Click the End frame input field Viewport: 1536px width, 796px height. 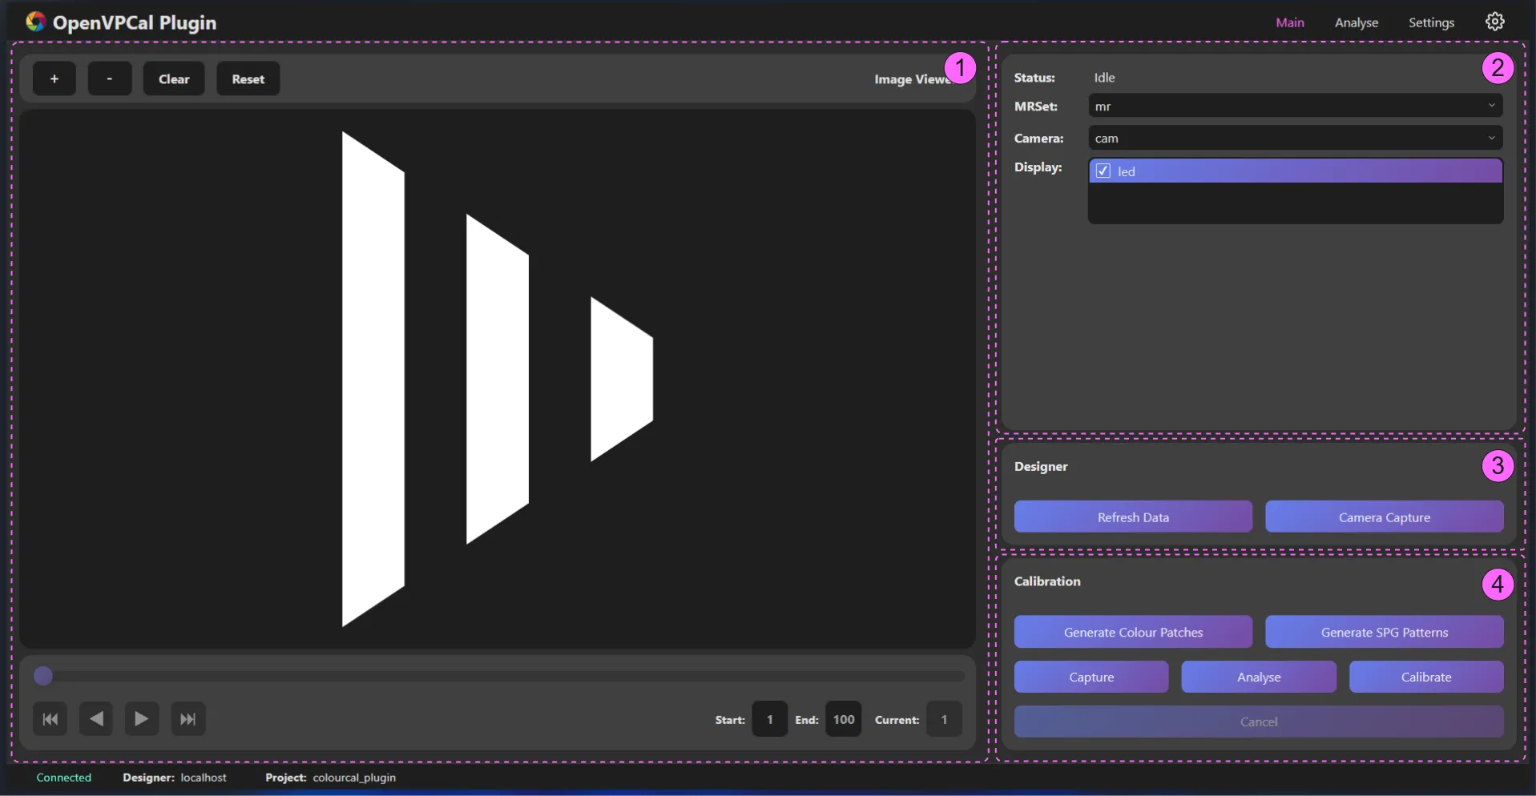pos(843,719)
